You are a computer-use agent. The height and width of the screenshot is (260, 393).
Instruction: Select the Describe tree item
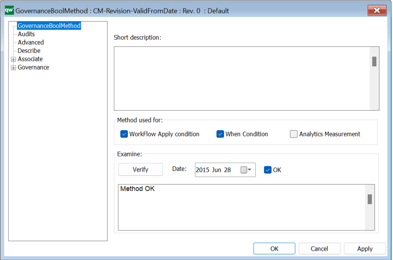pos(29,51)
